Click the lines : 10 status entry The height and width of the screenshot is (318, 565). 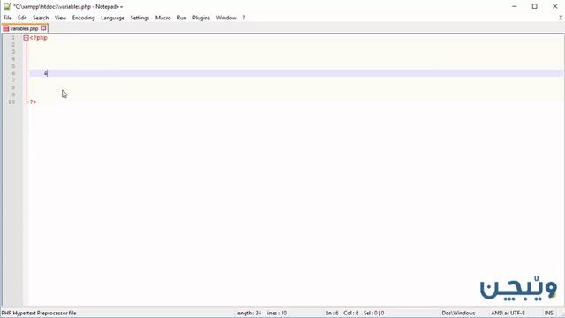click(x=276, y=313)
